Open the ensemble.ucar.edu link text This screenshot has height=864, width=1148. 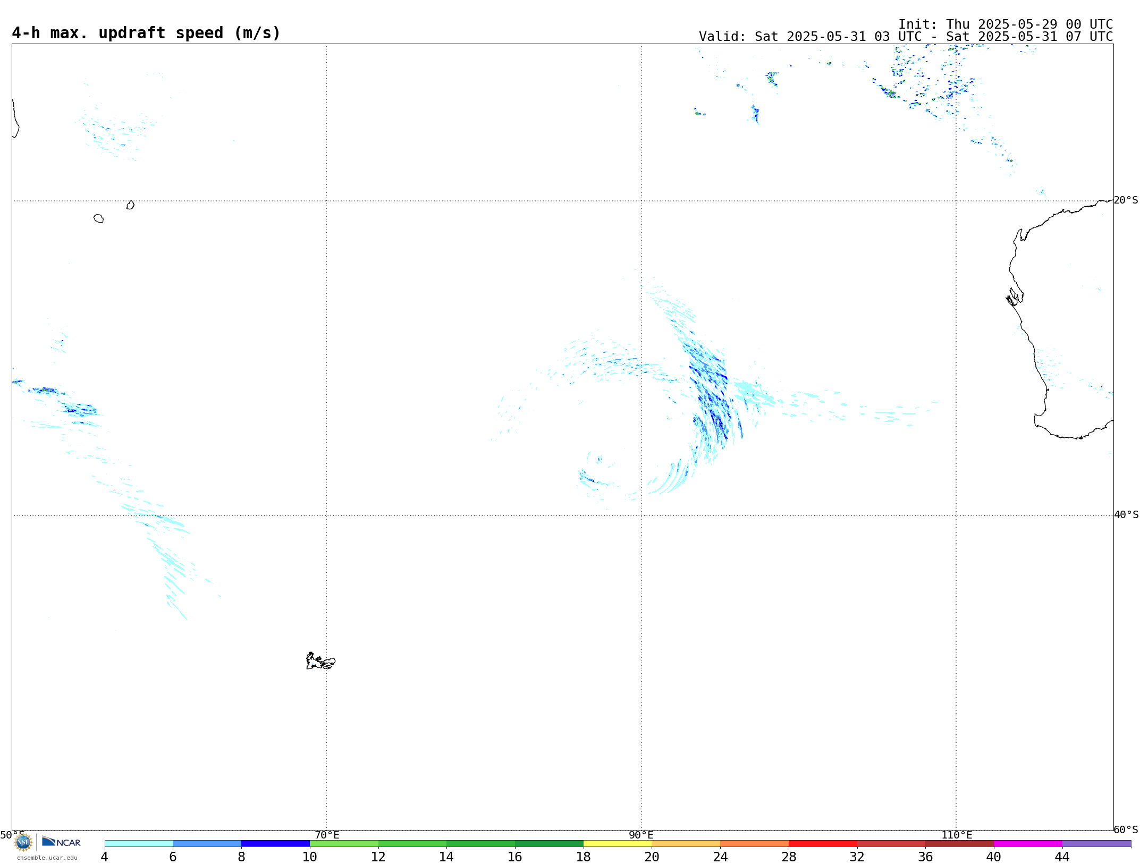tap(47, 858)
